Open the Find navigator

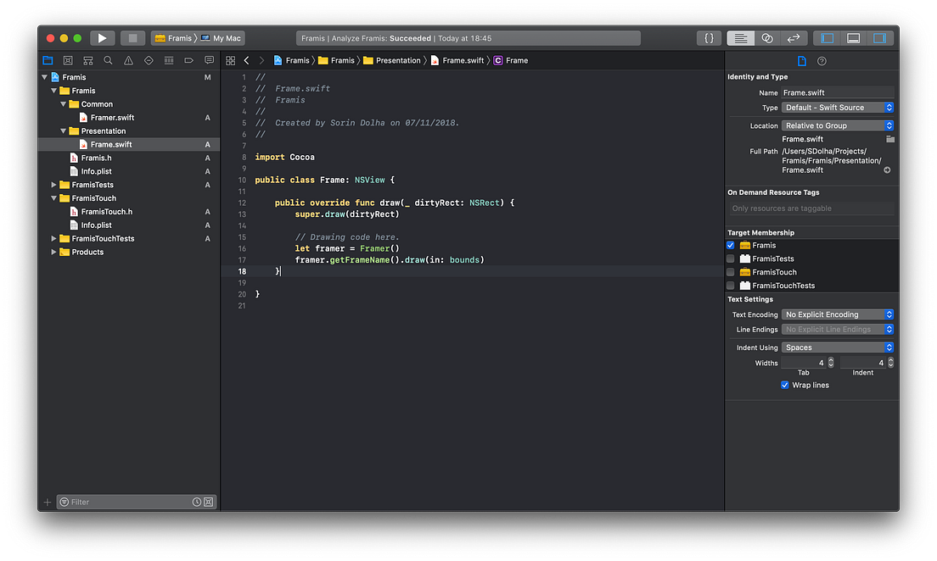click(108, 60)
